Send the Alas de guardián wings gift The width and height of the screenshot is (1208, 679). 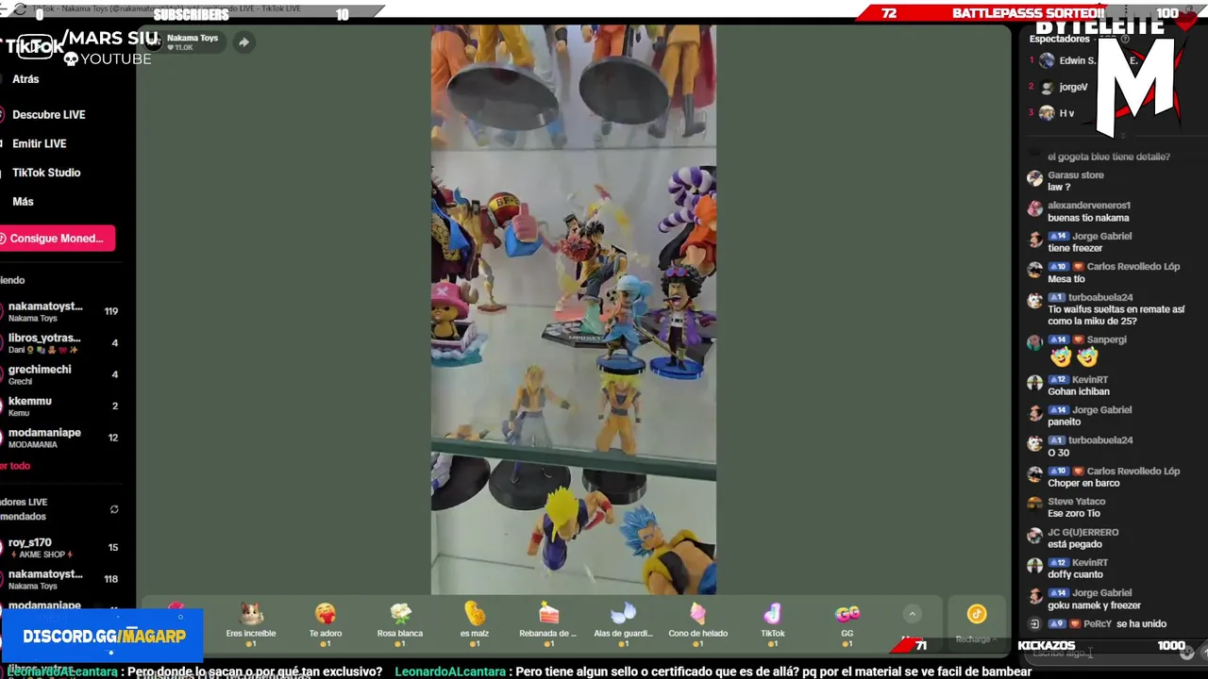click(623, 623)
